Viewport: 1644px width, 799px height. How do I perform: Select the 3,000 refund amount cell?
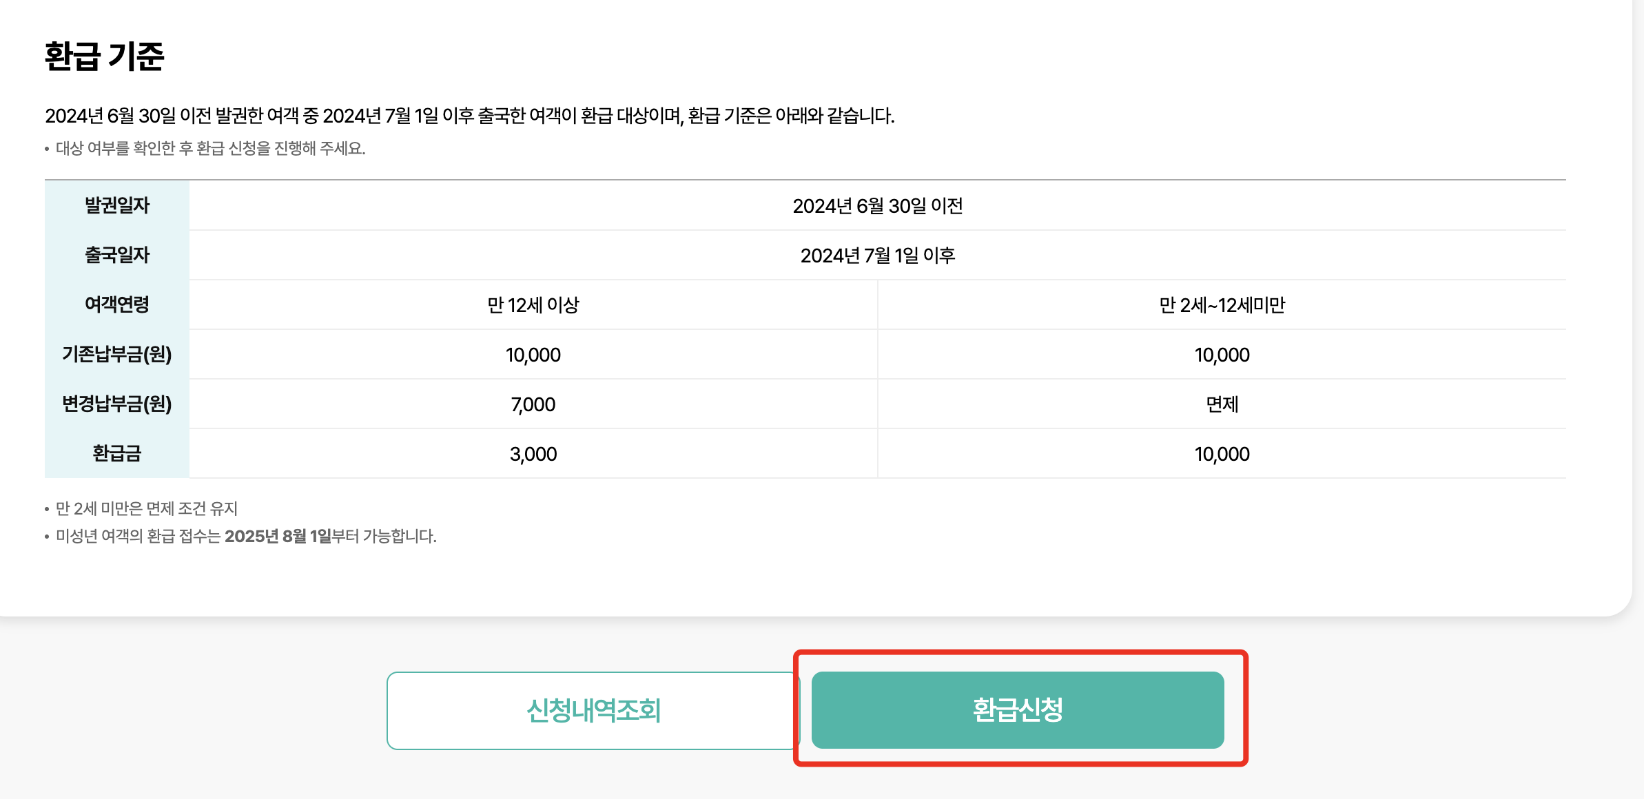532,454
